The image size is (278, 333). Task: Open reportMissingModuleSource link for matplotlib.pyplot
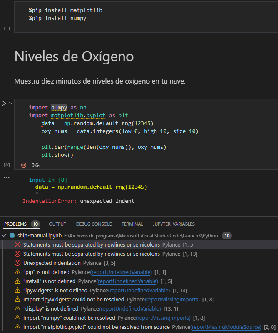point(226,327)
